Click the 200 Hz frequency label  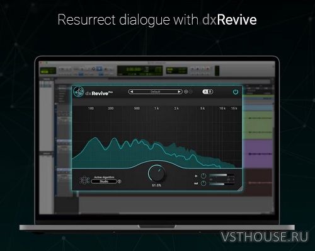(x=111, y=108)
